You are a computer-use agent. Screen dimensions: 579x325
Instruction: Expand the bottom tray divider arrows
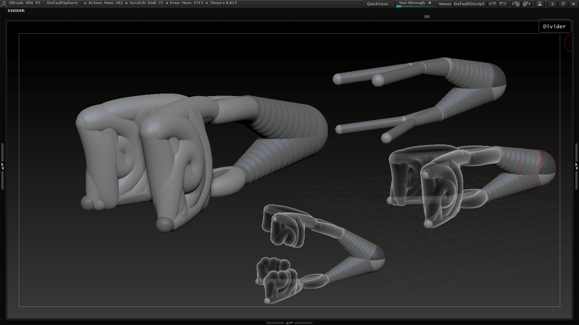click(x=289, y=323)
